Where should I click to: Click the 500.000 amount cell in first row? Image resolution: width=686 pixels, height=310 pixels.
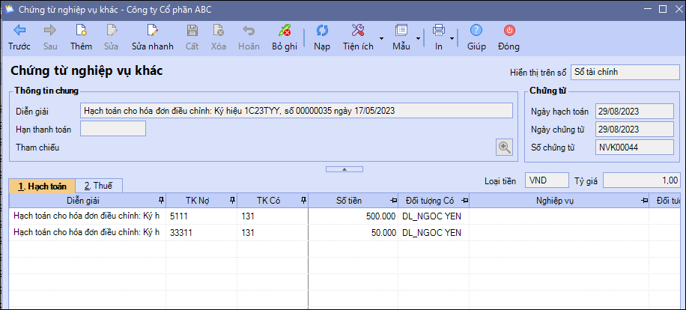coord(353,216)
